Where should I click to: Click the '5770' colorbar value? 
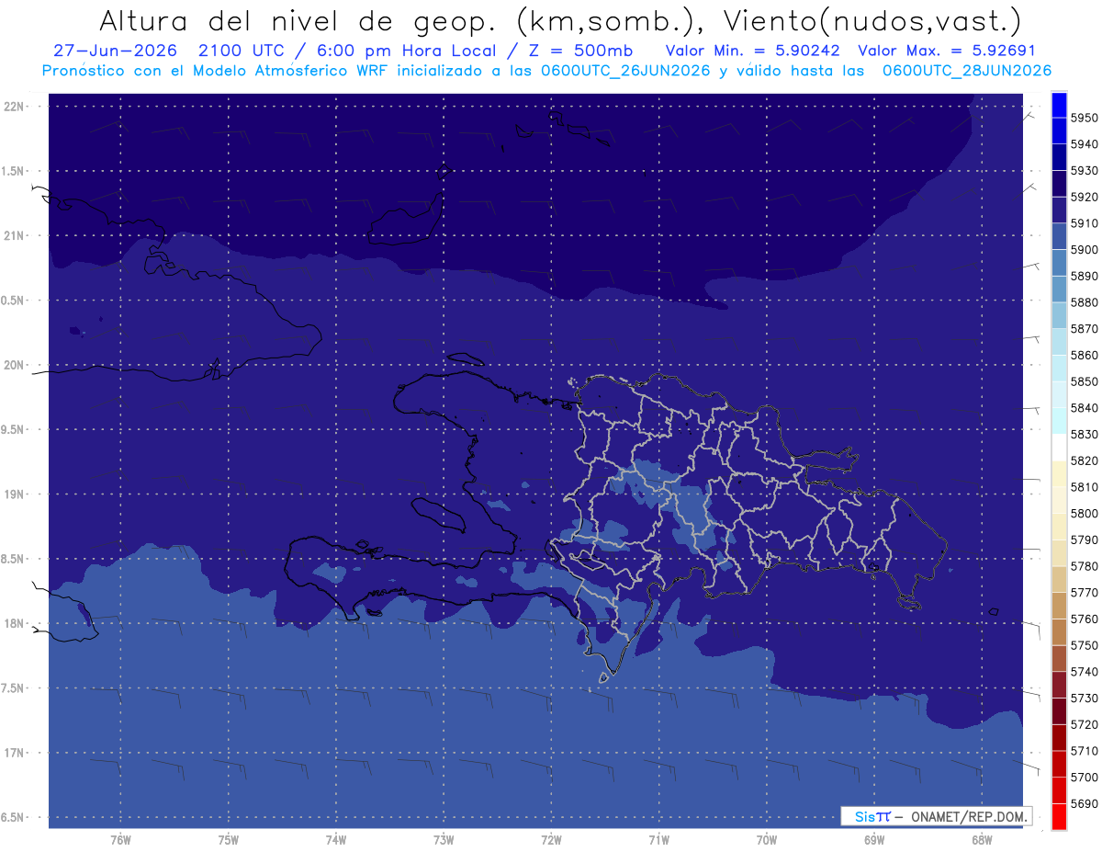click(1085, 593)
